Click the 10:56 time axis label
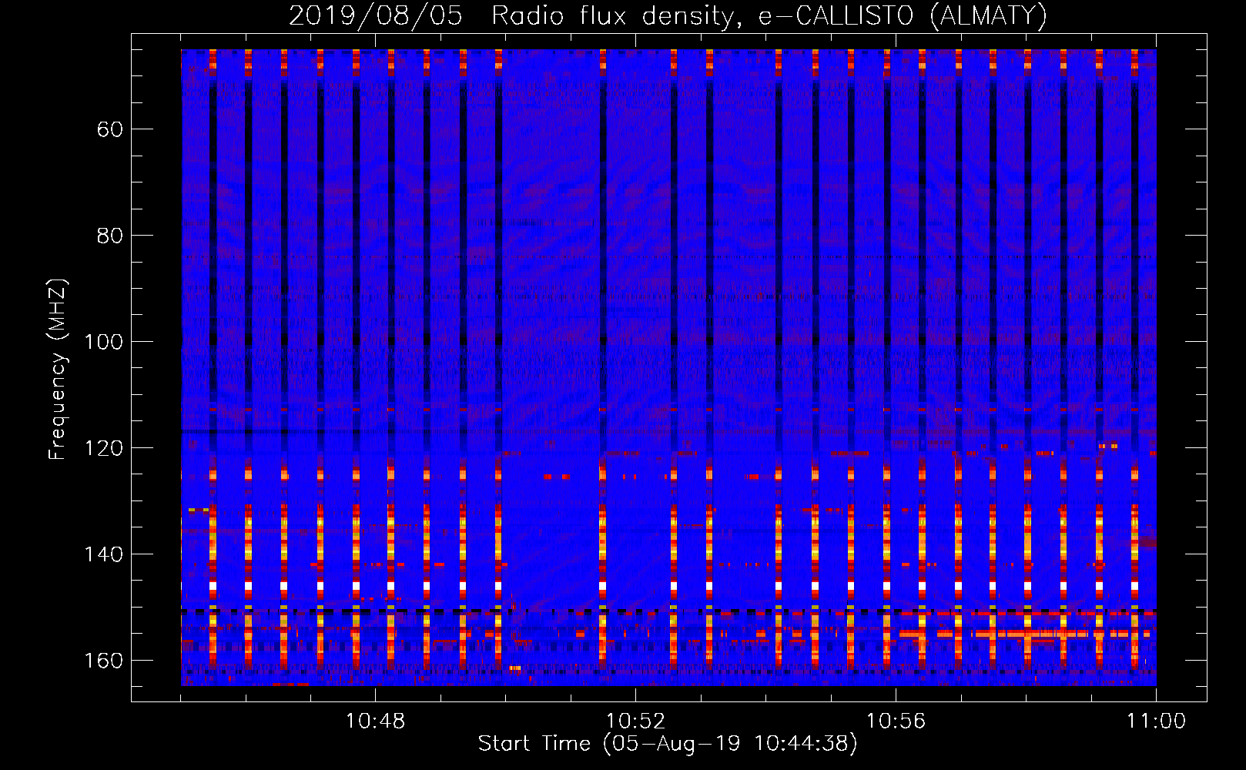 tap(896, 721)
